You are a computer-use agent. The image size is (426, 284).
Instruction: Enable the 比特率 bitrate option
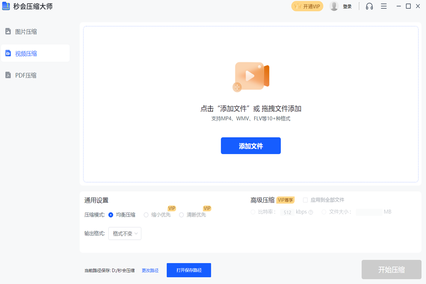coord(252,212)
